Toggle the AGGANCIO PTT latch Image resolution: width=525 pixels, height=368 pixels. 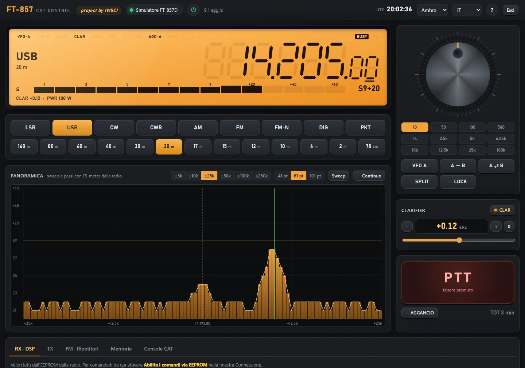(420, 313)
